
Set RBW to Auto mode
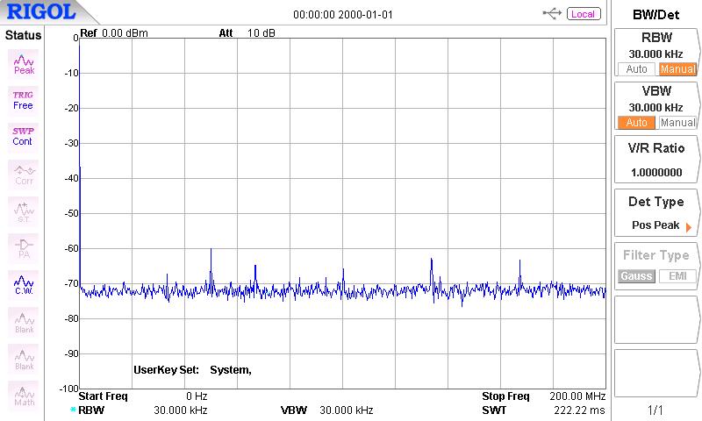tap(634, 69)
